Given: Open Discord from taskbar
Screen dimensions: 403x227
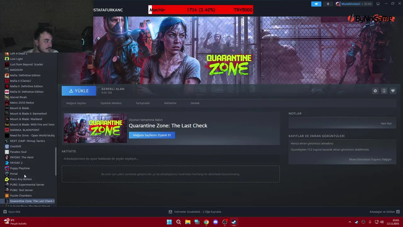Looking at the screenshot, I should pyautogui.click(x=215, y=222).
